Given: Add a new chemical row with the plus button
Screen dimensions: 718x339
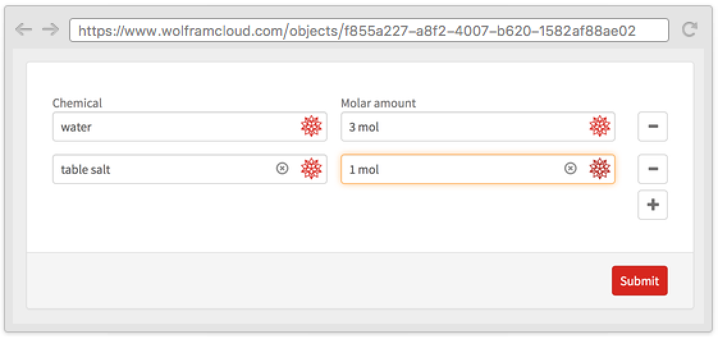Looking at the screenshot, I should (x=652, y=205).
